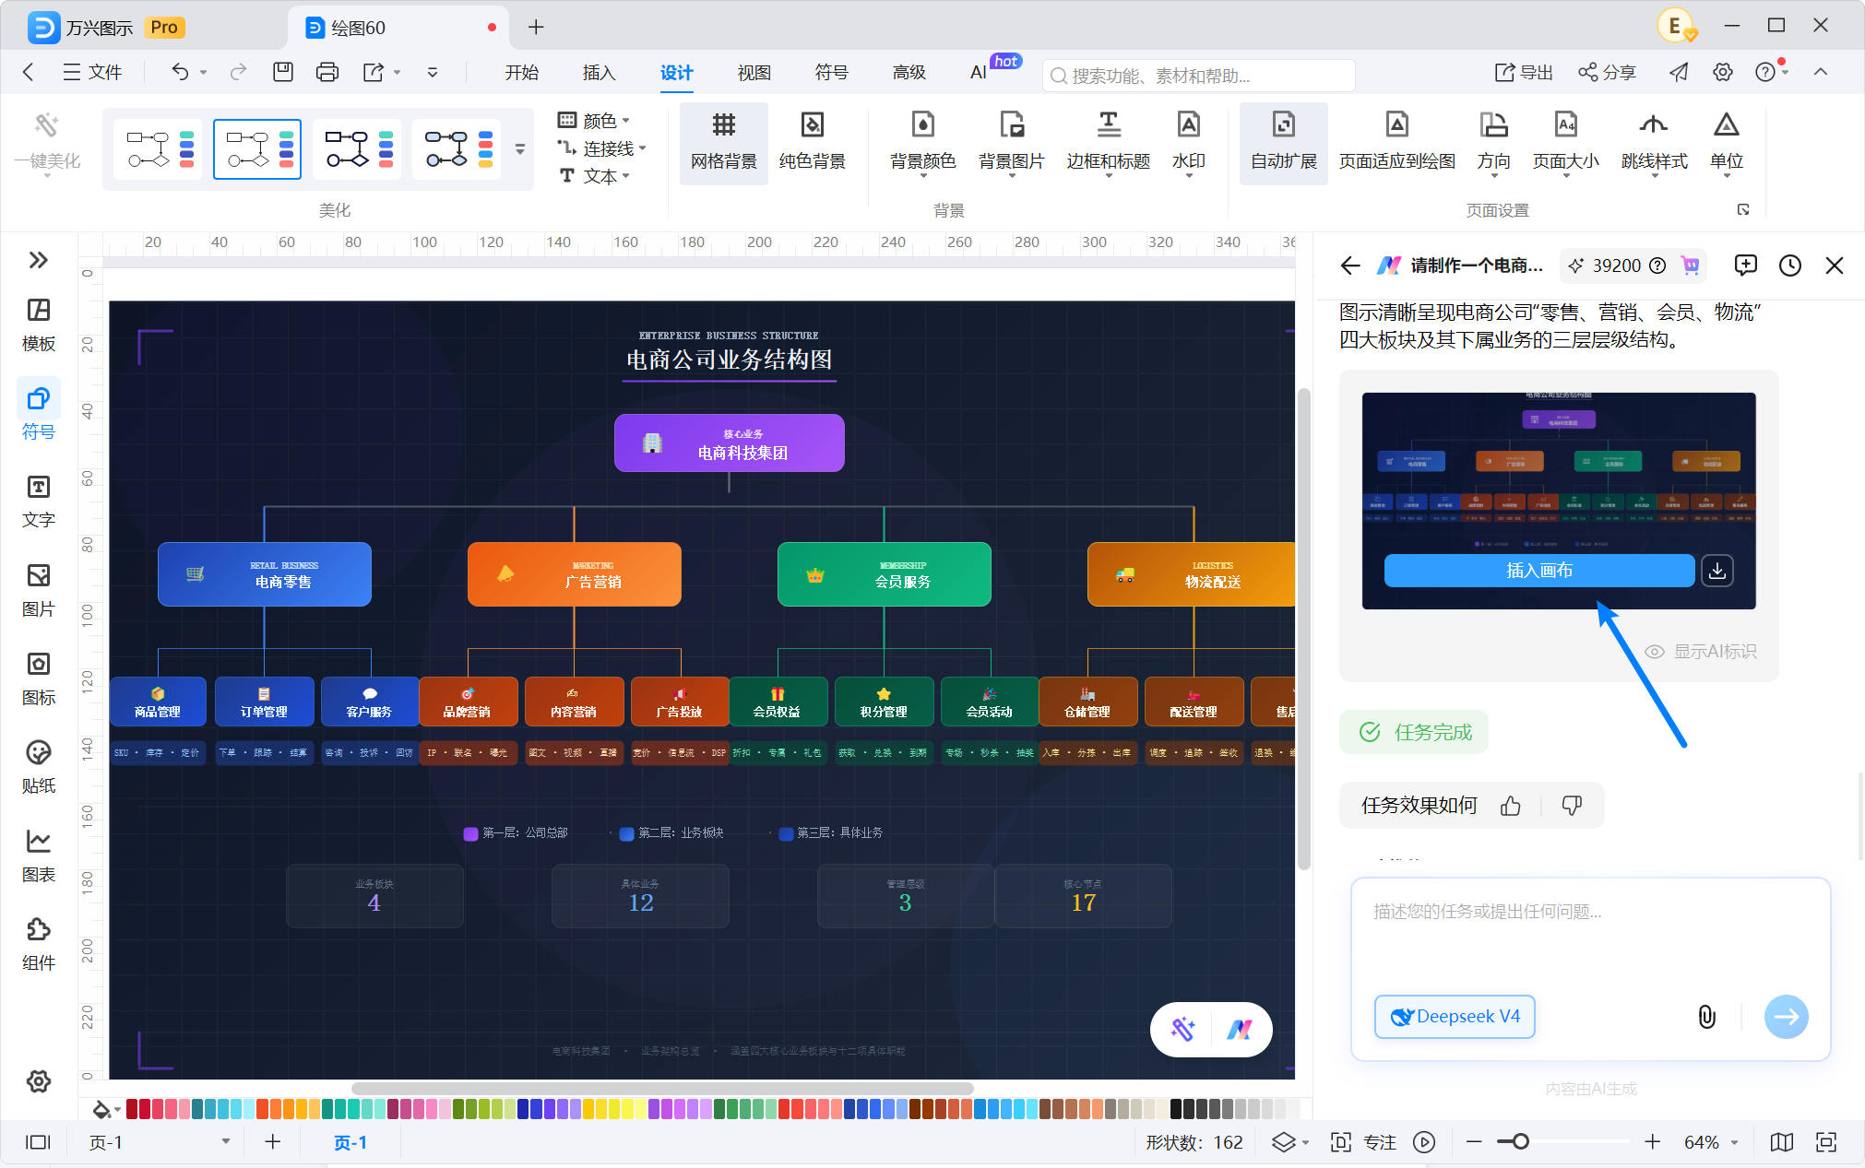Open the 64% zoom level dropdown
Viewport: 1865px width, 1168px height.
(x=1711, y=1142)
